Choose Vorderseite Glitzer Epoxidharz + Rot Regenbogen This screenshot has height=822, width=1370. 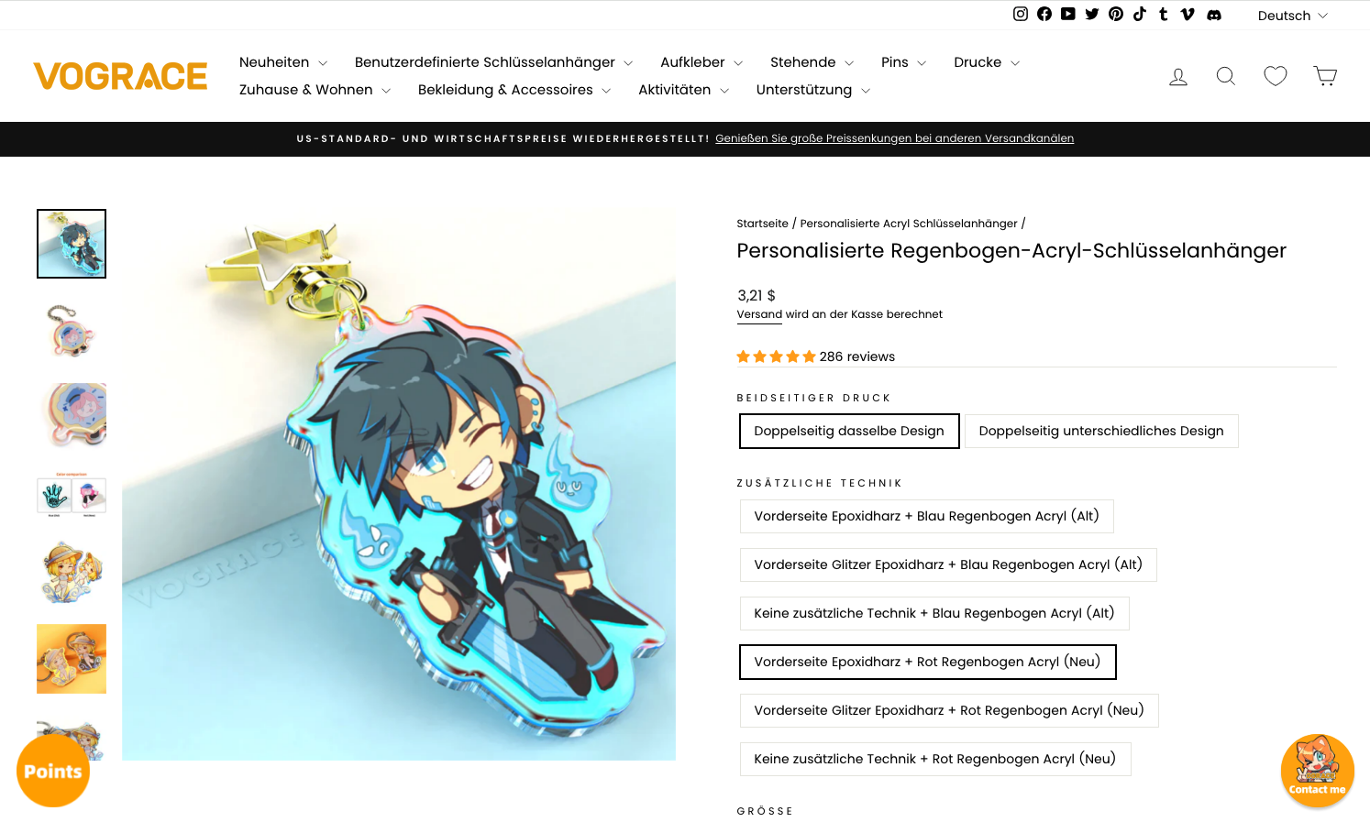tap(949, 710)
